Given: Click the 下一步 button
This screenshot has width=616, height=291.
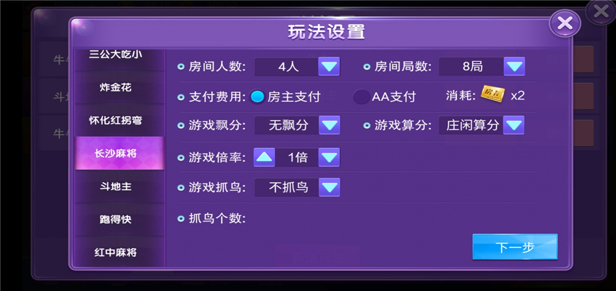Looking at the screenshot, I should pyautogui.click(x=514, y=247).
